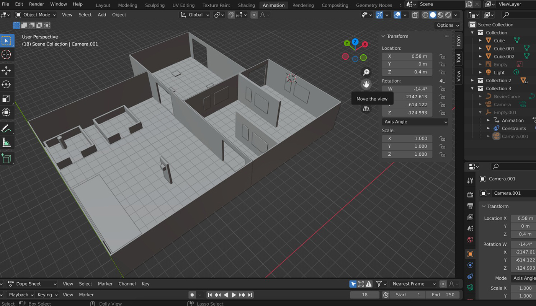Select the Add Cube tool

click(x=7, y=158)
